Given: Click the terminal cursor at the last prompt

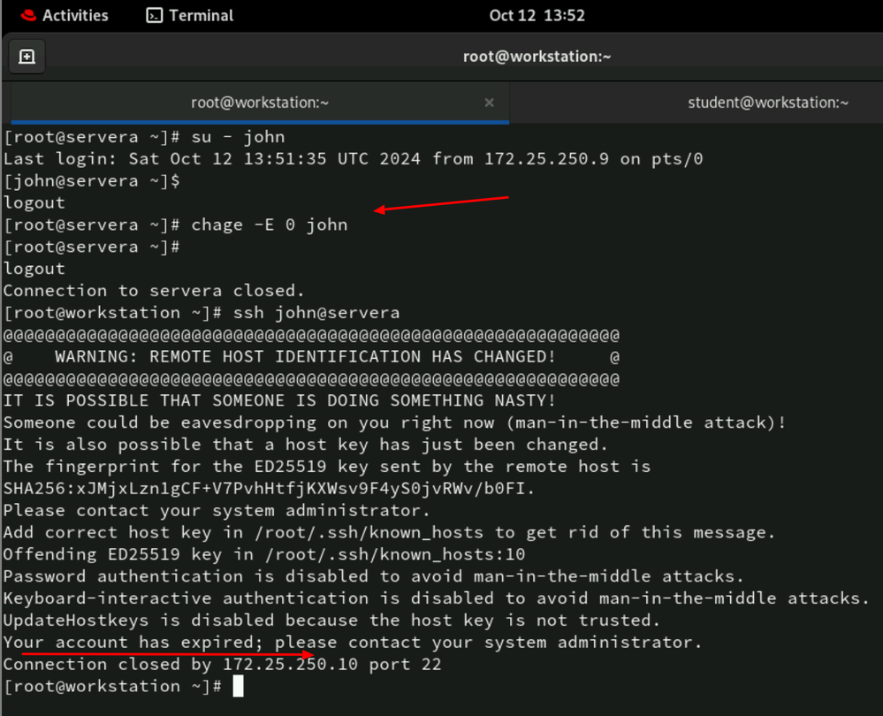Looking at the screenshot, I should tap(238, 687).
